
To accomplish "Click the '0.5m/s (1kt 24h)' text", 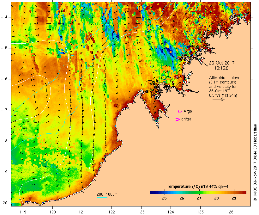I will tap(223, 95).
